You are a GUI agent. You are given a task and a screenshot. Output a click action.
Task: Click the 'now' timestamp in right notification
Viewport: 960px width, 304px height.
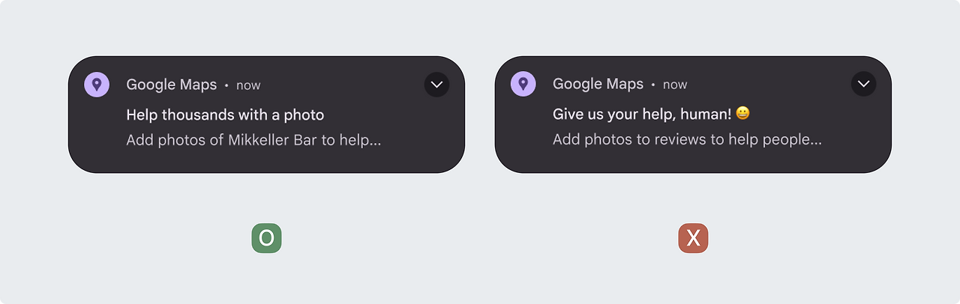click(675, 85)
